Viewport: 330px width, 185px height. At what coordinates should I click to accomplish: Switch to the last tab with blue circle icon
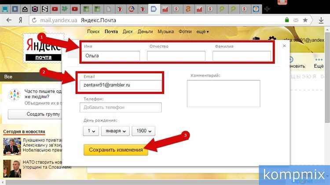coord(256,9)
